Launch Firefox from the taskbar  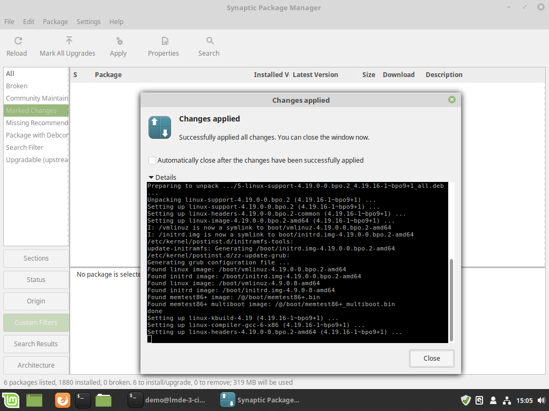pos(63,400)
